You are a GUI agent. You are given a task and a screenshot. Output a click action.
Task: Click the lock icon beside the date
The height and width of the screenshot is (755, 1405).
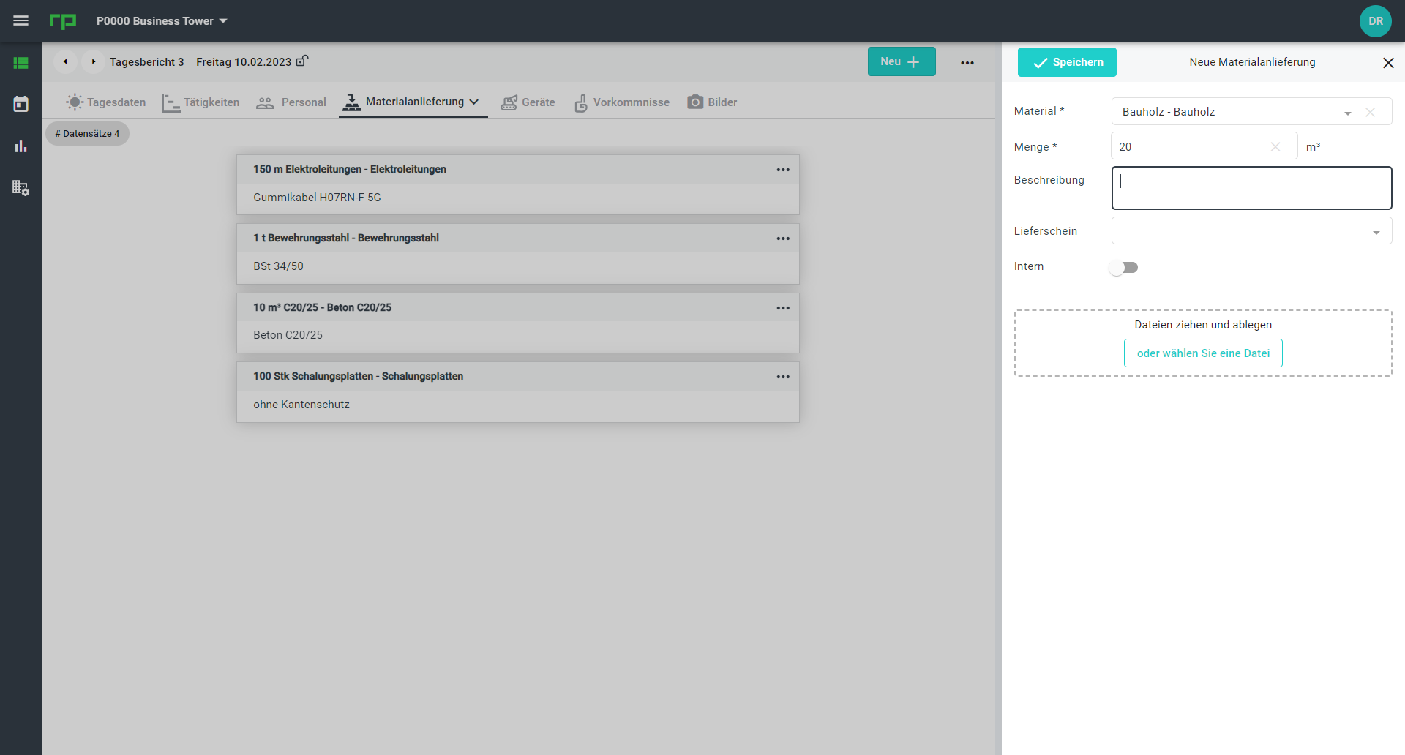tap(301, 61)
